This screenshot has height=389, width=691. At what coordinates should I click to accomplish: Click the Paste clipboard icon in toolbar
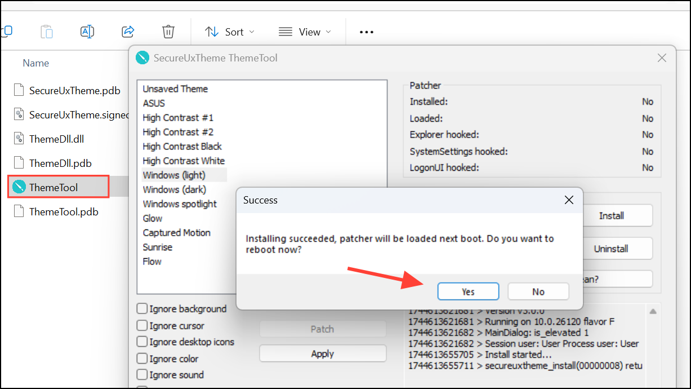[x=47, y=32]
